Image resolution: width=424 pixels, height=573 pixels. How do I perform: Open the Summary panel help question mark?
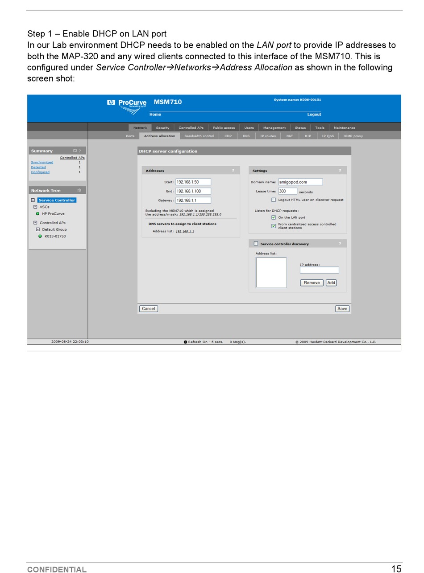coord(80,151)
